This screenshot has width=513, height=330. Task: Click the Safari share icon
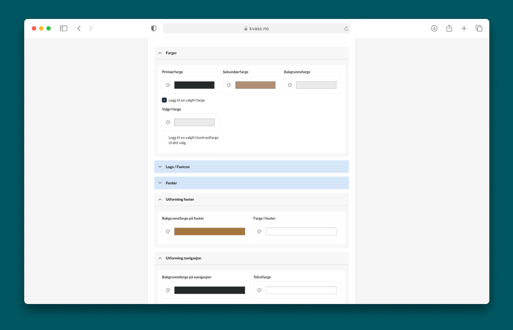click(x=449, y=28)
